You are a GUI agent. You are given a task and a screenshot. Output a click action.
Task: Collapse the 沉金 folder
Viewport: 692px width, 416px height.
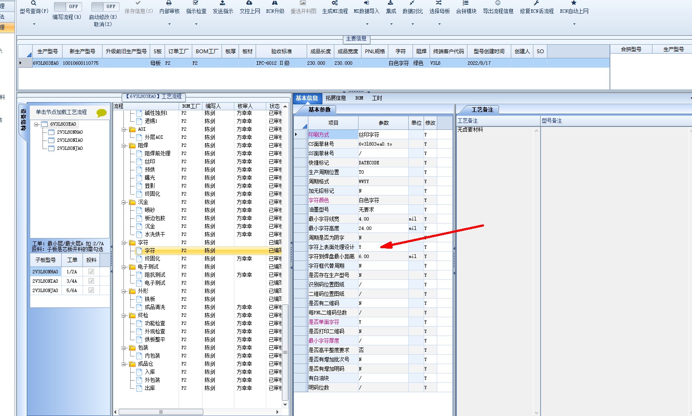tap(124, 202)
